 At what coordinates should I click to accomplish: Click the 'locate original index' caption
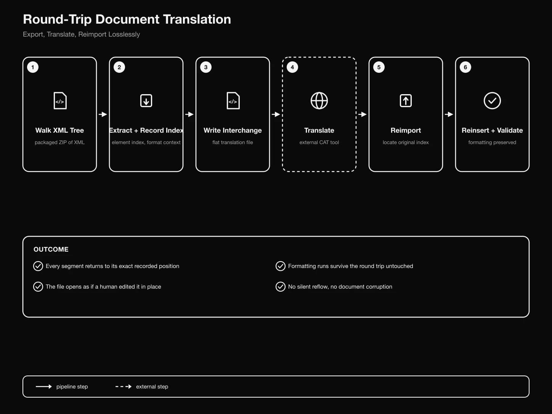point(406,142)
